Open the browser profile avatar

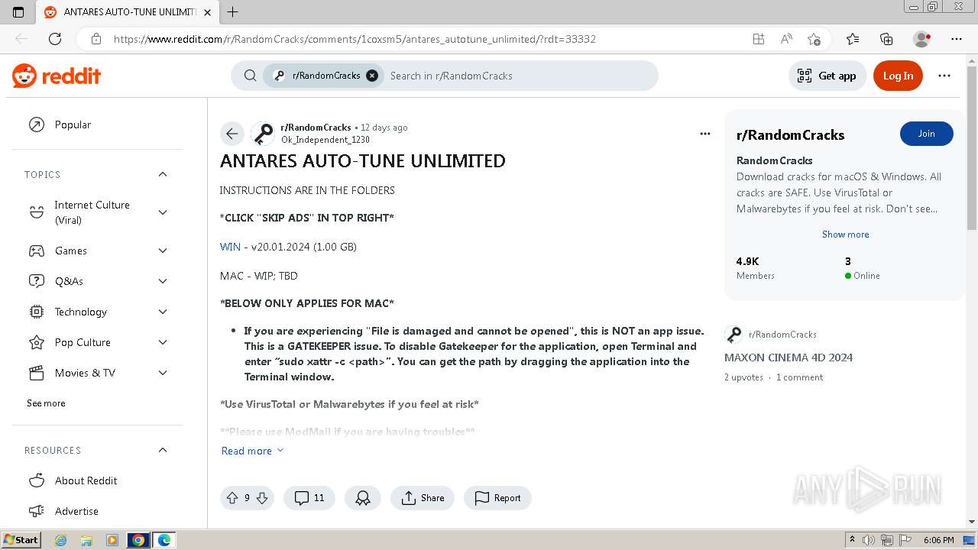[x=922, y=39]
